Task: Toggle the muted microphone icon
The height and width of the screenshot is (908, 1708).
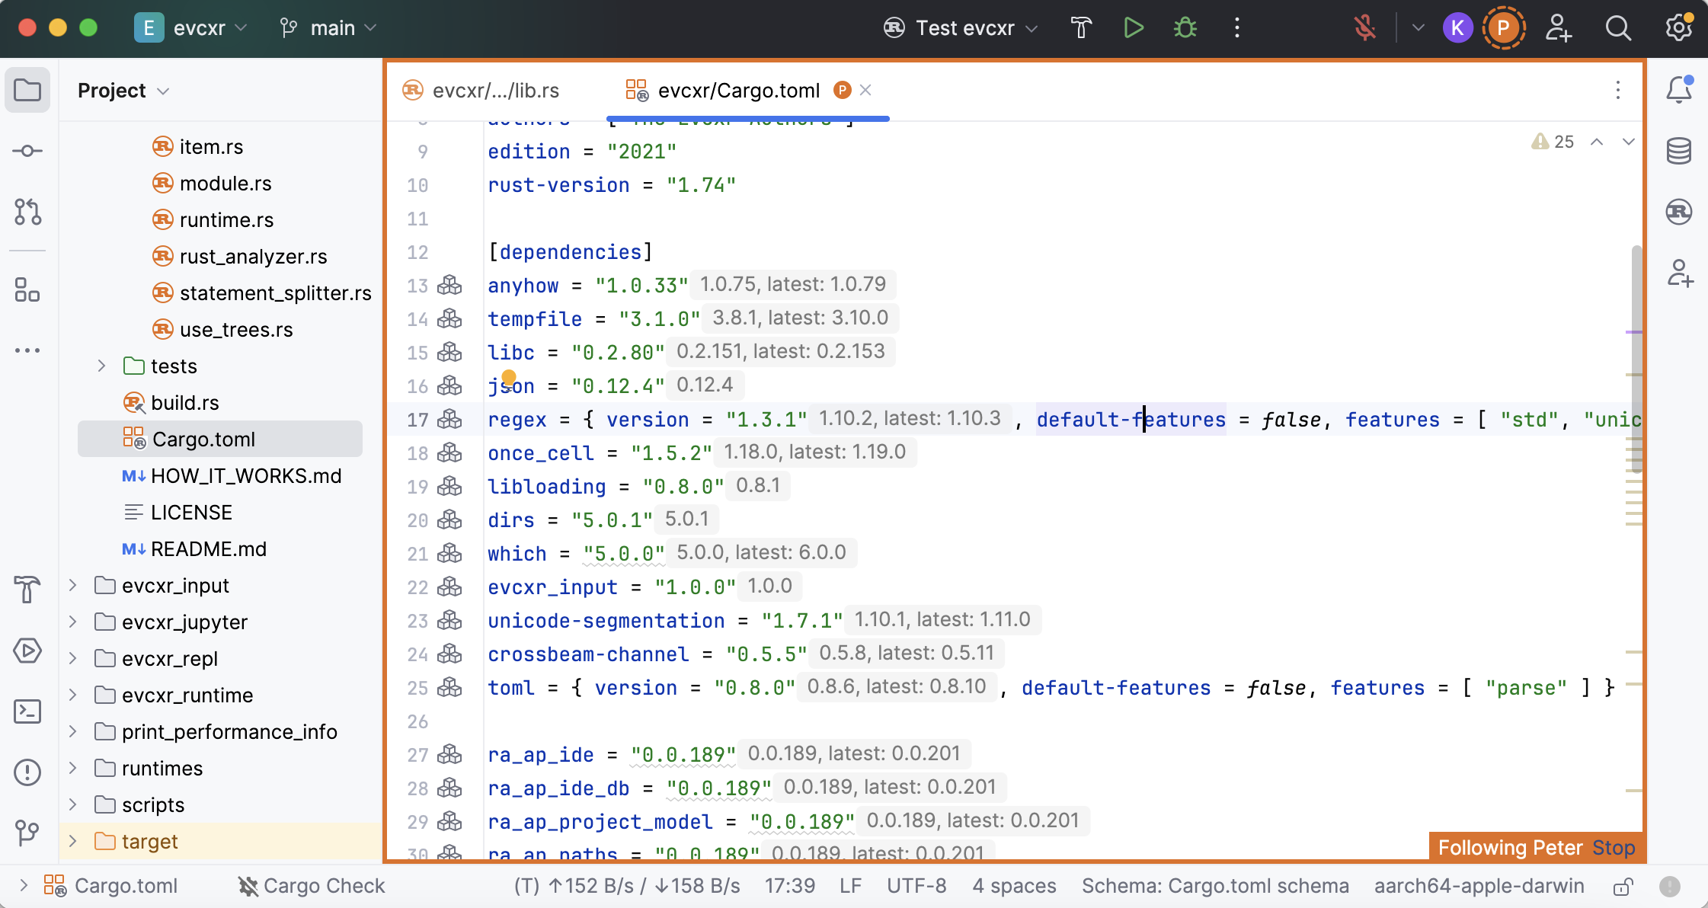Action: (x=1364, y=28)
